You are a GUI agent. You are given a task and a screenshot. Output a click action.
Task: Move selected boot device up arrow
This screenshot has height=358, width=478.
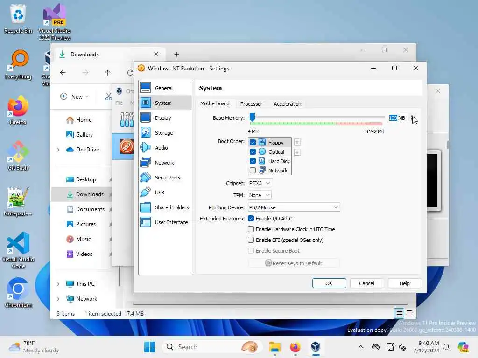297,142
